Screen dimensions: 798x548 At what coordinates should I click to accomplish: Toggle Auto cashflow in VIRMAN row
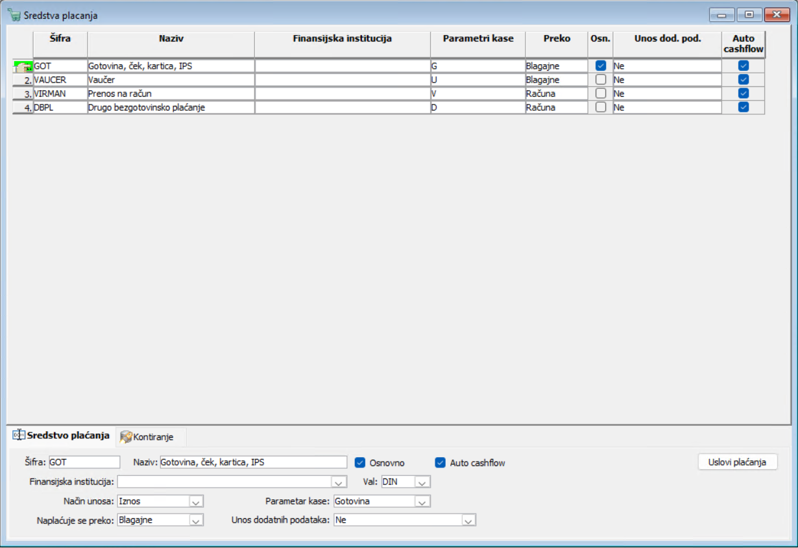pyautogui.click(x=744, y=93)
